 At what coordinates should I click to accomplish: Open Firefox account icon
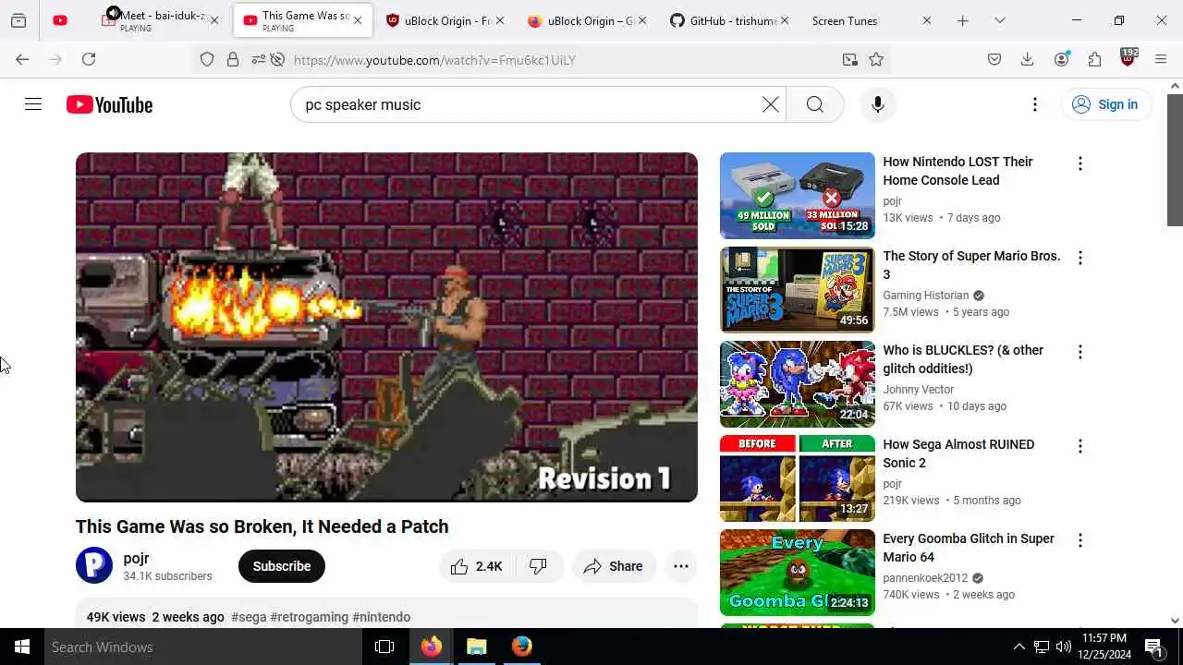(x=1061, y=59)
